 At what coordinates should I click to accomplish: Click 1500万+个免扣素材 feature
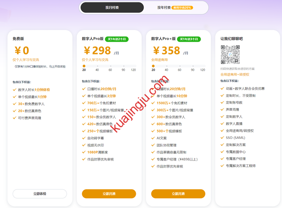(x=172, y=103)
